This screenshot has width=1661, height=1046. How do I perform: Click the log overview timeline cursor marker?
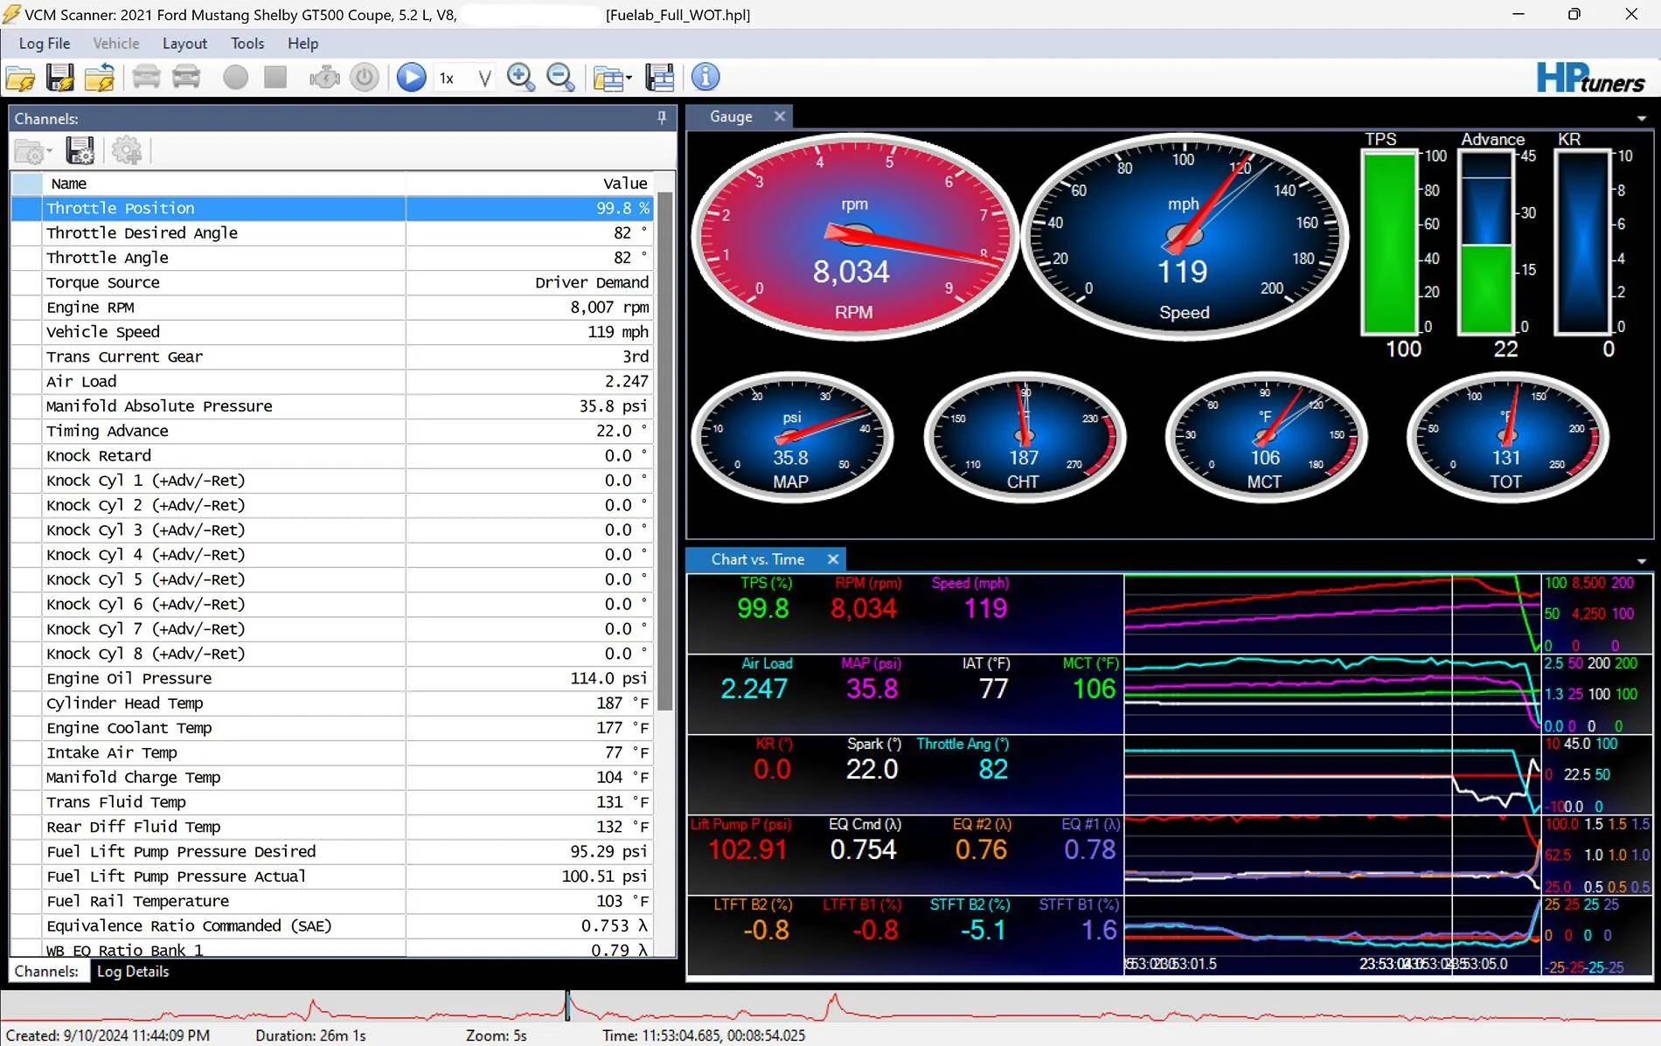pyautogui.click(x=567, y=1006)
